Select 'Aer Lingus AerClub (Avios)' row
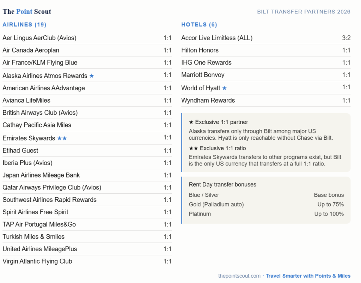361x283 pixels. click(x=87, y=38)
